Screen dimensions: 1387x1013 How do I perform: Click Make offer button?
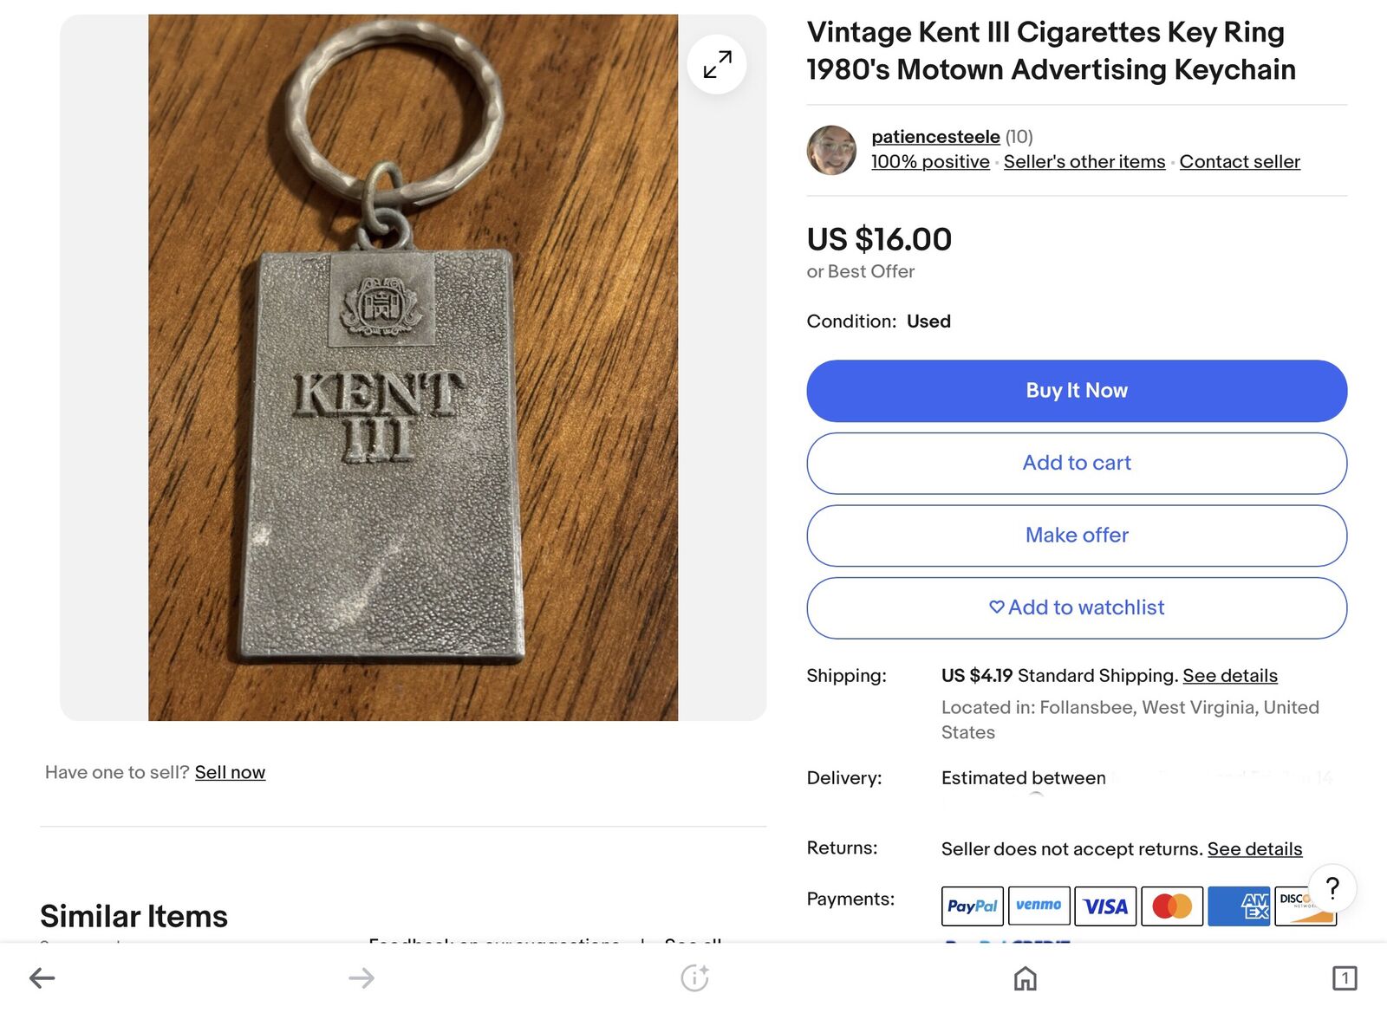coord(1077,536)
